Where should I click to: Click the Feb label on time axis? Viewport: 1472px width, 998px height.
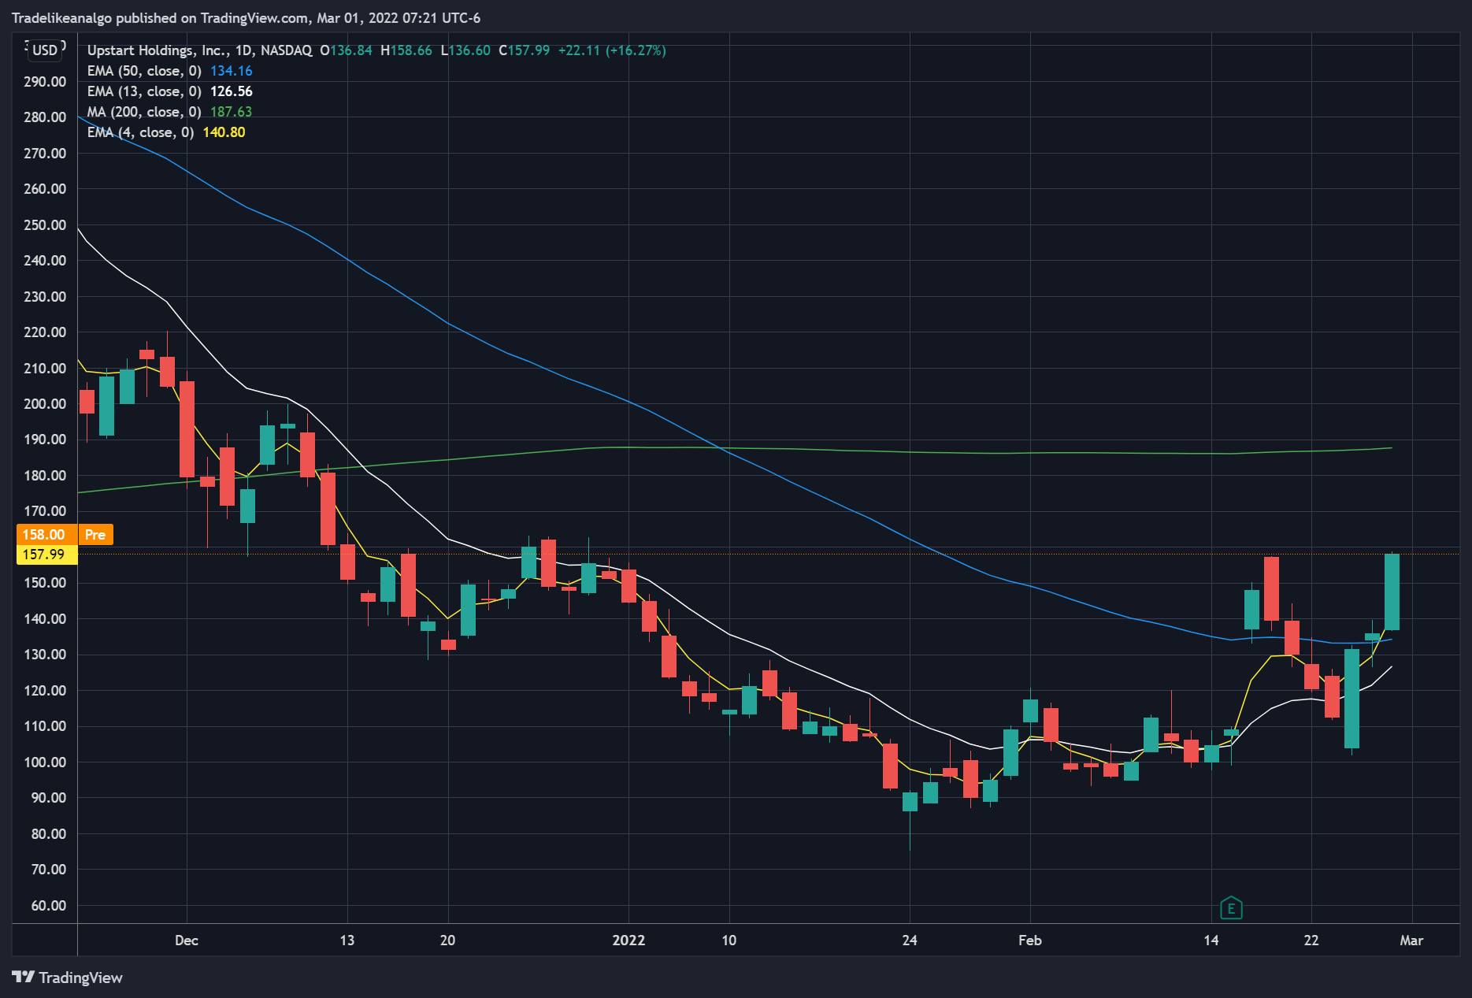1030,940
